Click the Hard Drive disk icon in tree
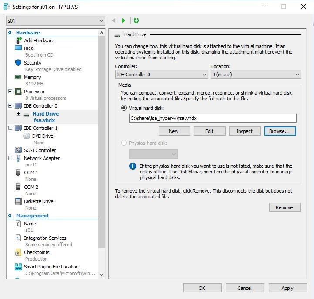 coord(26,115)
